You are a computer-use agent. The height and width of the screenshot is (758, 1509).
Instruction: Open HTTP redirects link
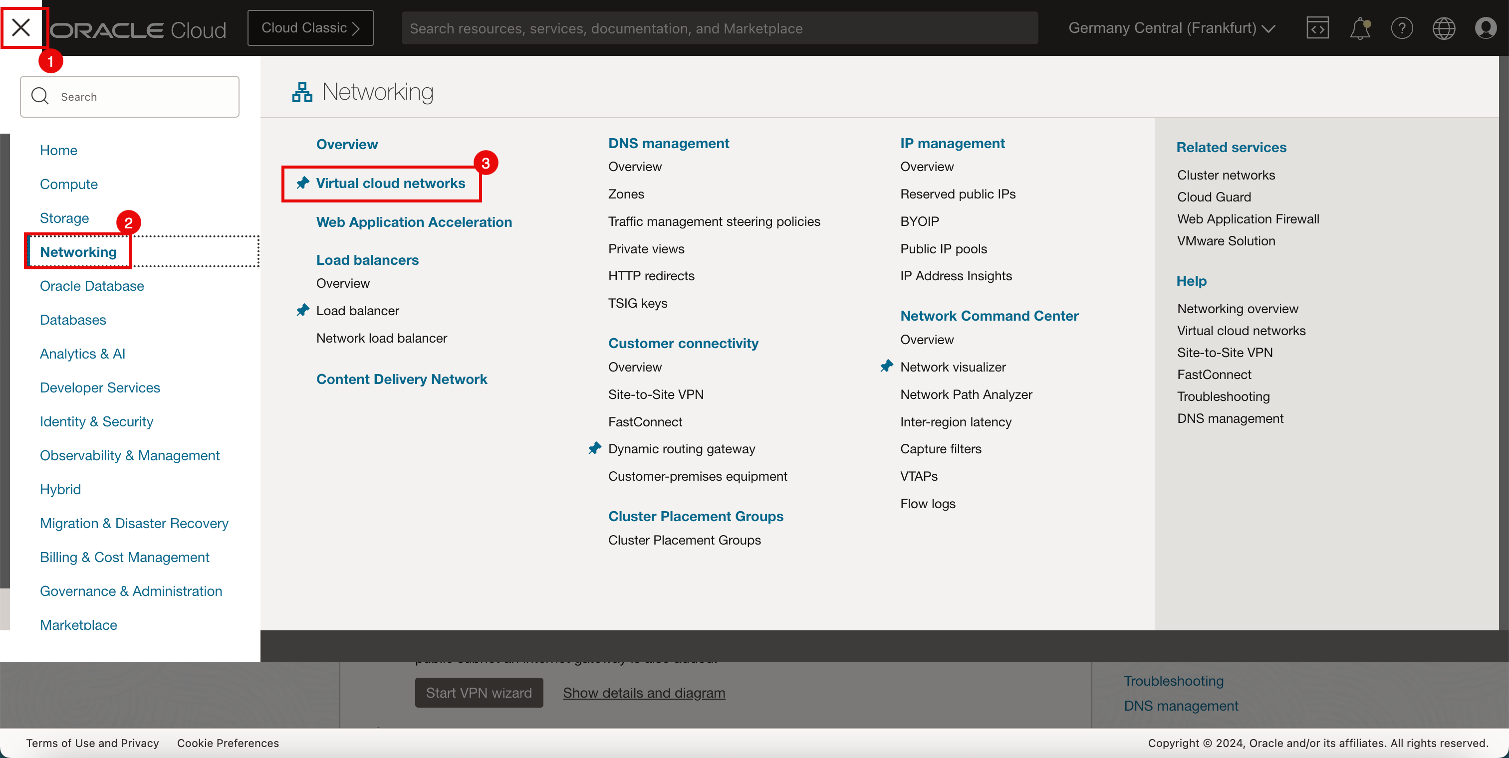[x=651, y=276]
